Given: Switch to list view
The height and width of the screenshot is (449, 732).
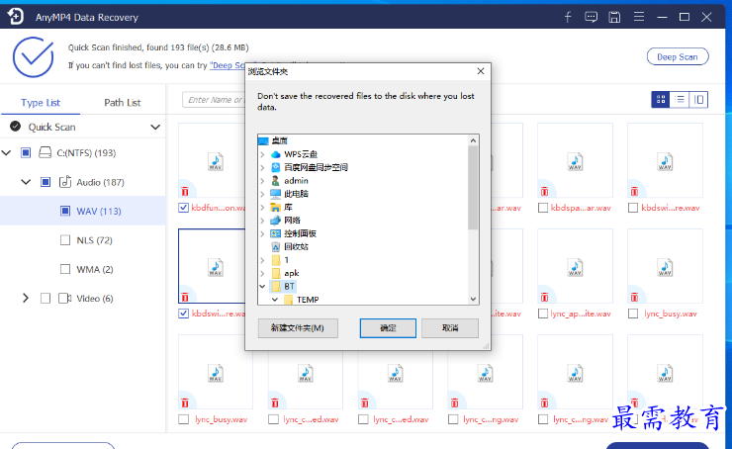Looking at the screenshot, I should [680, 100].
